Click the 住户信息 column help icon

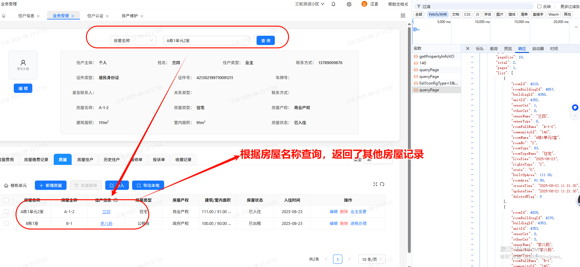click(115, 200)
